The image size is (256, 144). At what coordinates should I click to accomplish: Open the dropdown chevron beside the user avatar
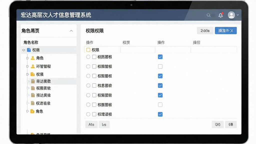(x=238, y=15)
